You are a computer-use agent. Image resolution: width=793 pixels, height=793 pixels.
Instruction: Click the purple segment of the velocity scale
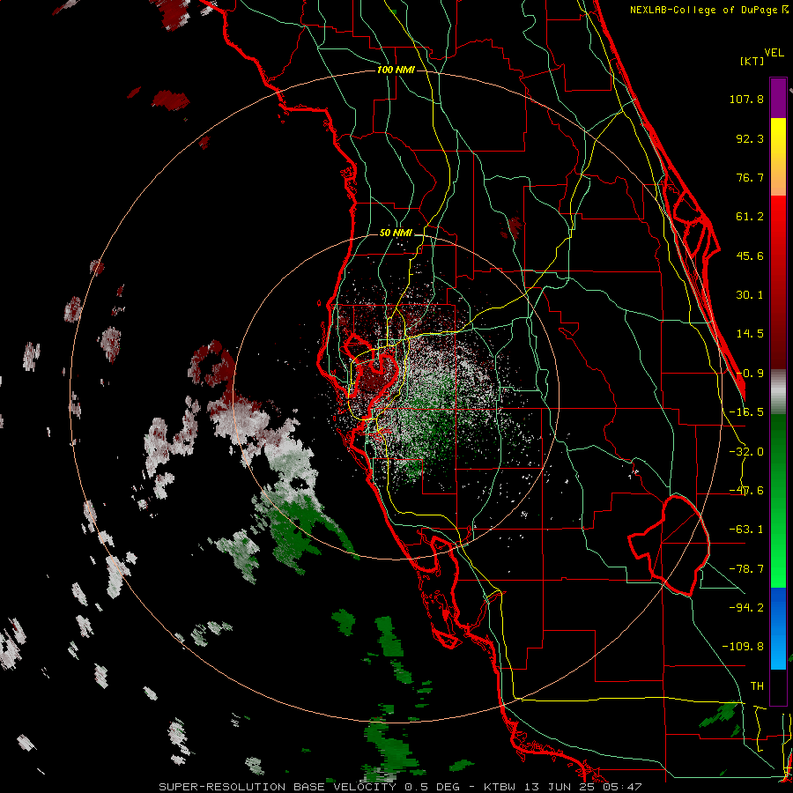pos(778,98)
